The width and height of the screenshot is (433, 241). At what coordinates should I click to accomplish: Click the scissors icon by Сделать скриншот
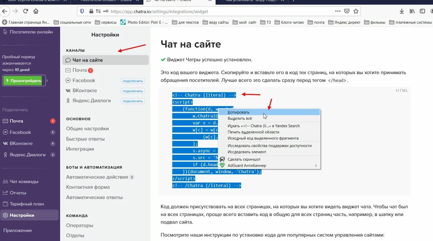coord(222,159)
